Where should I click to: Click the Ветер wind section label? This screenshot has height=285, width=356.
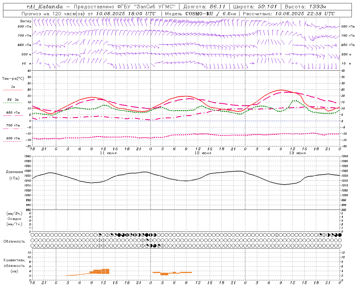(26, 21)
